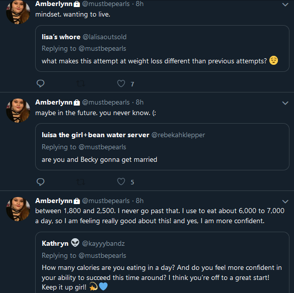Like the tweet with 5 likes
The height and width of the screenshot is (293, 294).
121,181
